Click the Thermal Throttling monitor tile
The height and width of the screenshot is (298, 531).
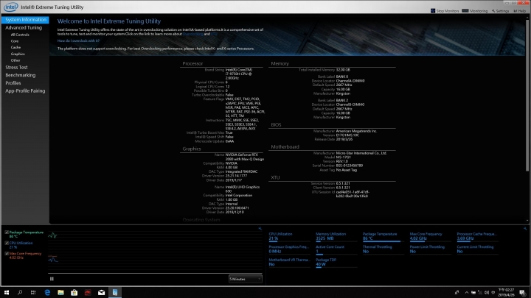(383, 249)
